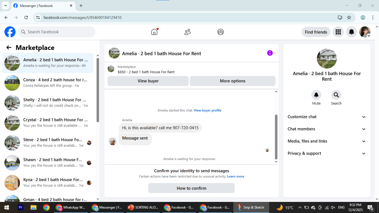Go back in browser history

coord(6,17)
